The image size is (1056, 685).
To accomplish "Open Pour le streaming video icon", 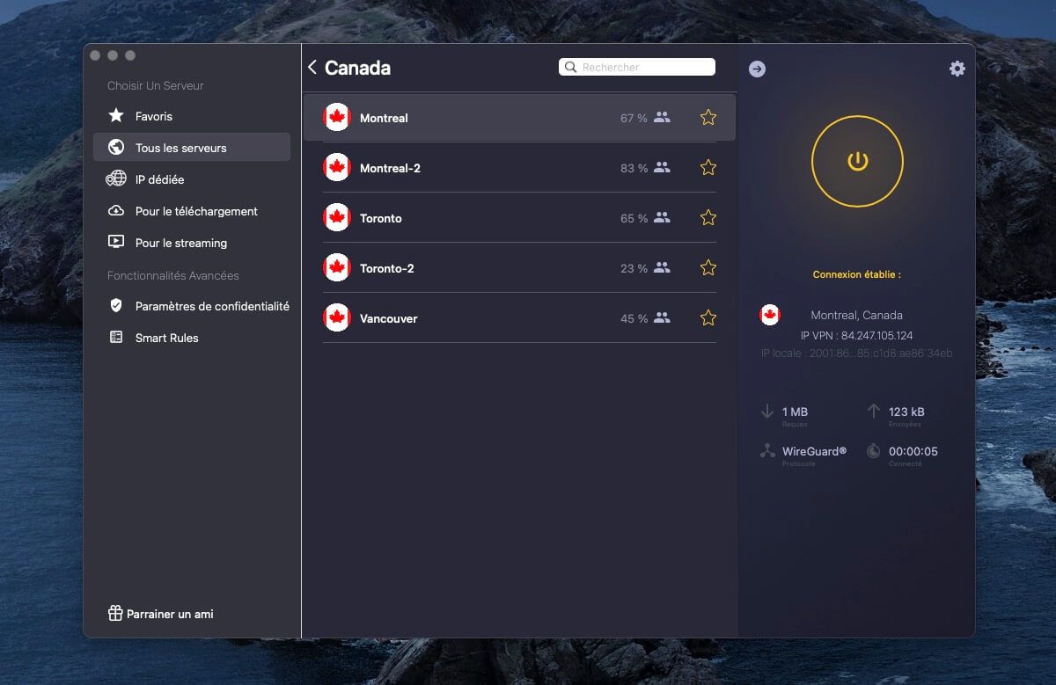I will pos(114,242).
